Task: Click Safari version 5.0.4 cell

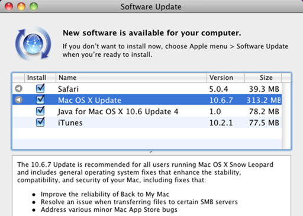Action: tap(218, 89)
